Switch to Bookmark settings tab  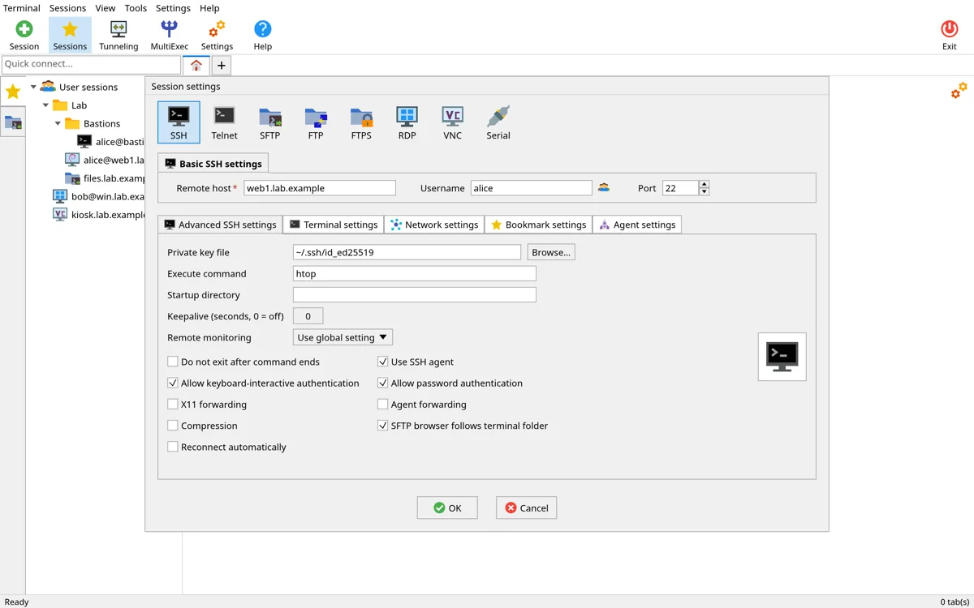coord(539,225)
